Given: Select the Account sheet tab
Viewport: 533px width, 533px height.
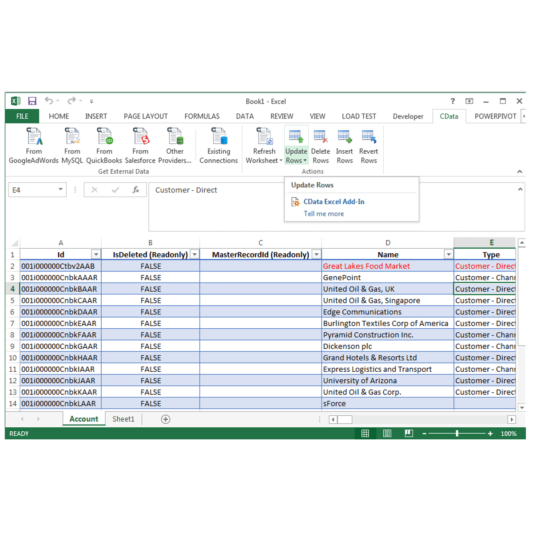Looking at the screenshot, I should click(x=84, y=419).
